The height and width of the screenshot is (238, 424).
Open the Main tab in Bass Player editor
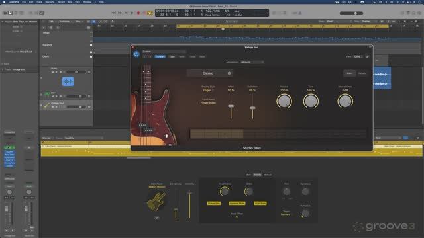[248, 175]
